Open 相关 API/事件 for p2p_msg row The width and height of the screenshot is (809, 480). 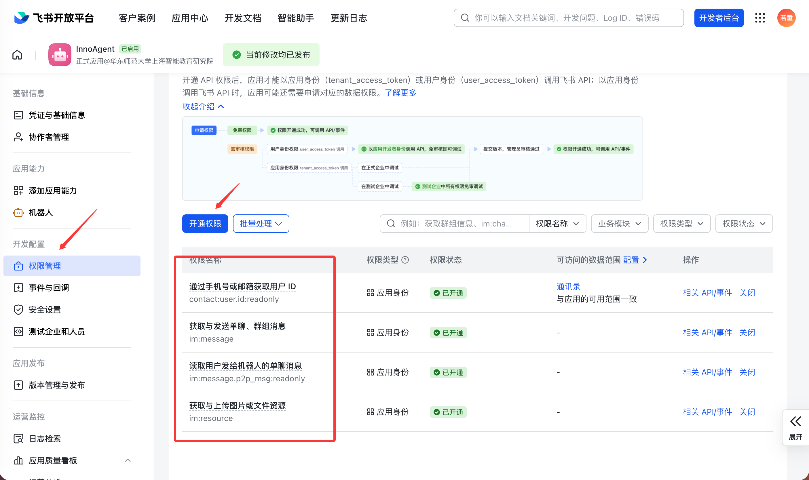click(707, 372)
